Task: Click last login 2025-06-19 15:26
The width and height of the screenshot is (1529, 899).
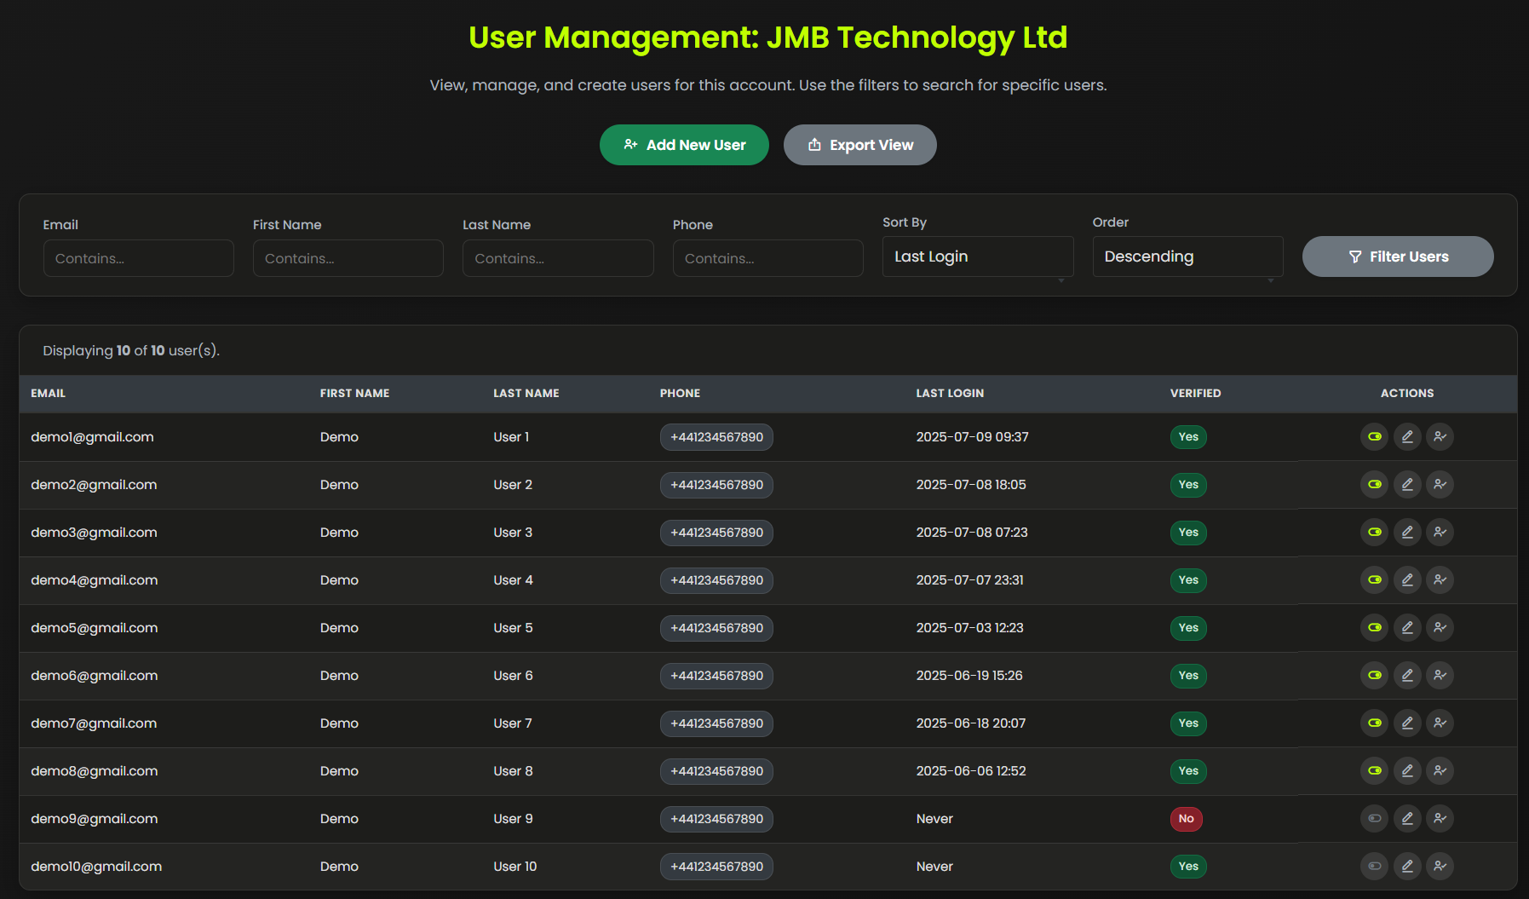Action: [969, 676]
